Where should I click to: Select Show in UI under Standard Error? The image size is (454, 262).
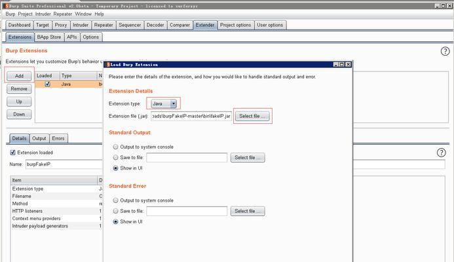[116, 221]
